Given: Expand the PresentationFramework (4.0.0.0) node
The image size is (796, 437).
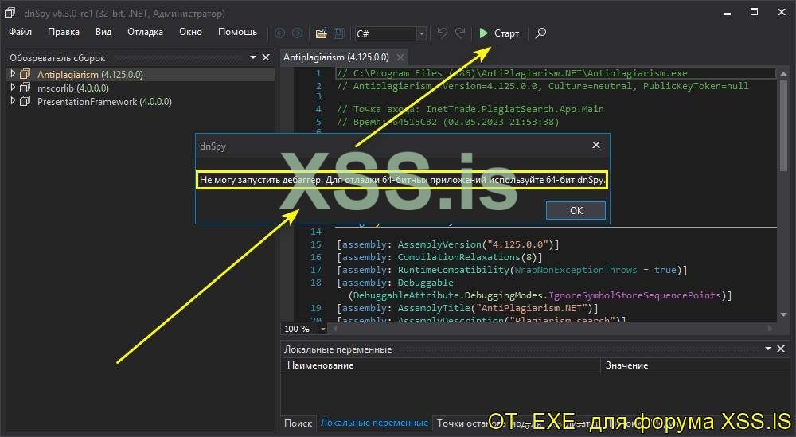Looking at the screenshot, I should (13, 102).
